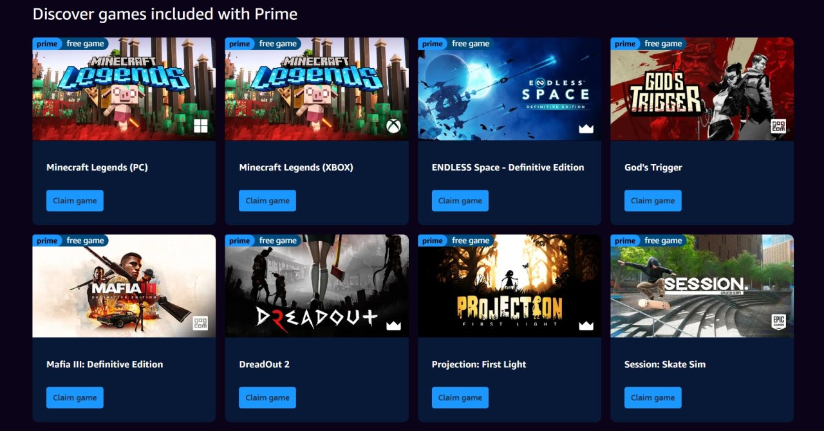
Task: Click the Xbox icon on Minecraft Legends XBOX
Action: pyautogui.click(x=393, y=126)
